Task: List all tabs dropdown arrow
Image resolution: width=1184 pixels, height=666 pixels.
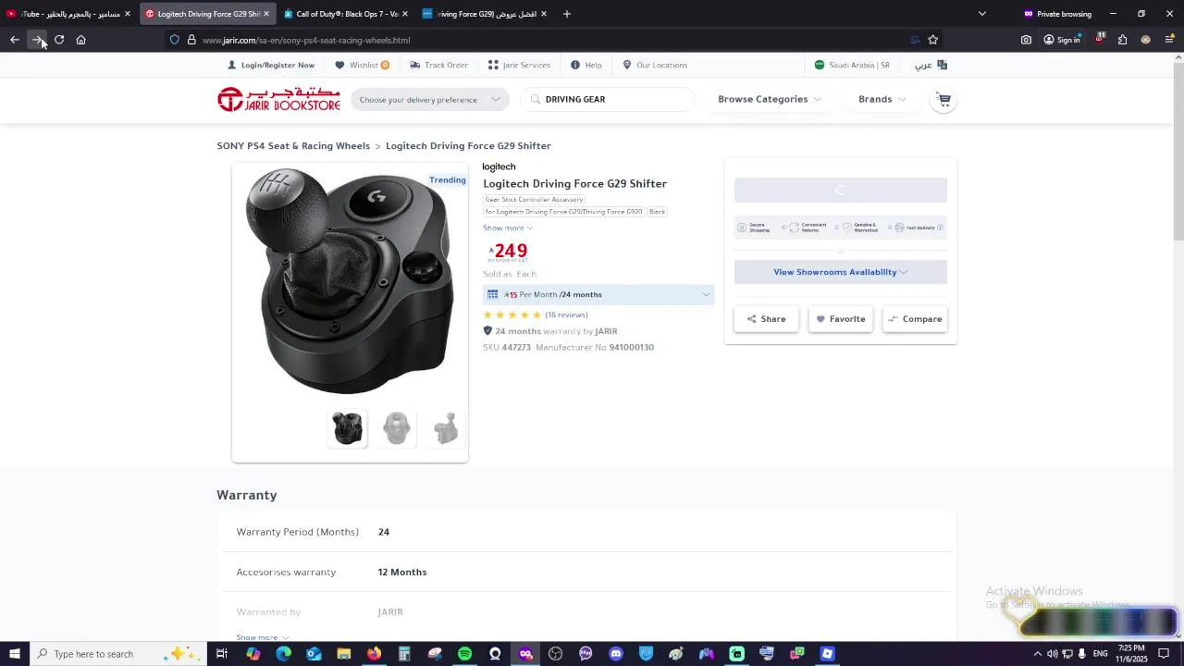Action: pos(982,14)
